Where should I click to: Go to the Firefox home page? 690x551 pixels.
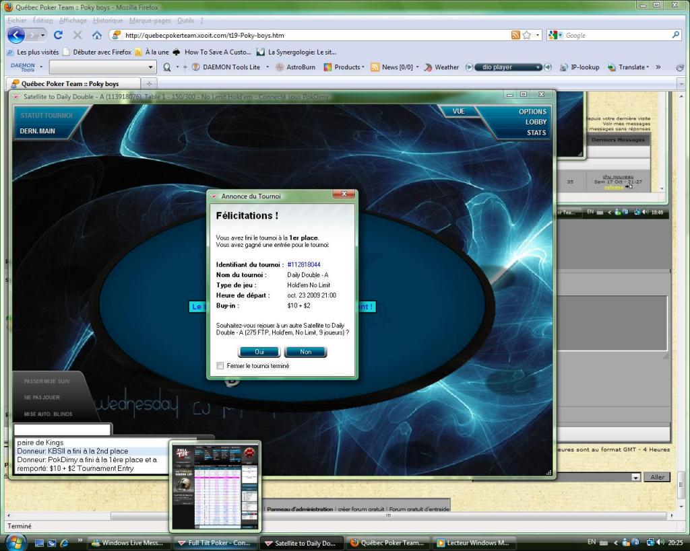(x=97, y=35)
